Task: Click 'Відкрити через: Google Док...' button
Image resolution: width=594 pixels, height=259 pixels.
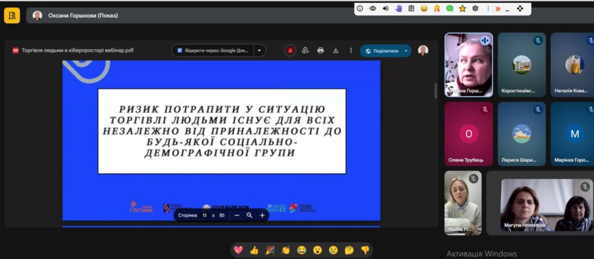Action: (213, 50)
